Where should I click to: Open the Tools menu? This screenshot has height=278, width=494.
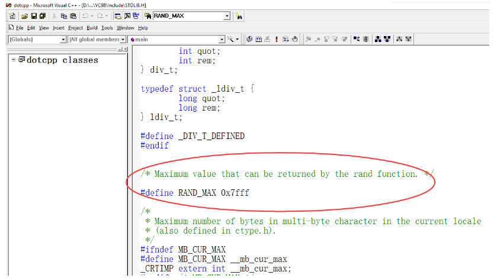click(107, 28)
